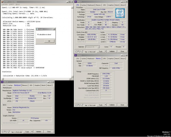The image size is (171, 137).
Task: Switch to CPU tab in Memory CPU-Z window
Action: click(78, 59)
